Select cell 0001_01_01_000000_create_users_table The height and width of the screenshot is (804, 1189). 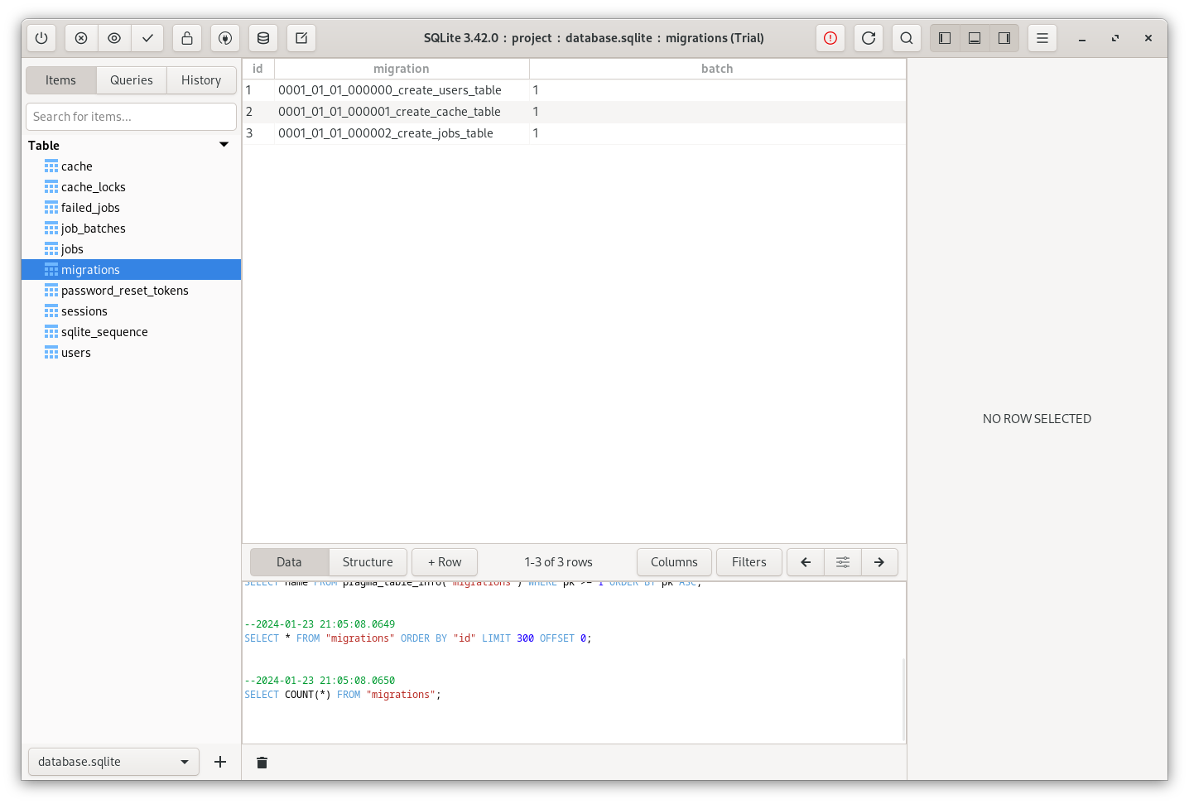coord(402,90)
